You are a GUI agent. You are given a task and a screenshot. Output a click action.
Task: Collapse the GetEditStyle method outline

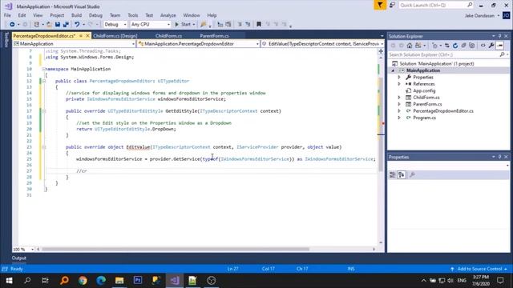click(44, 111)
